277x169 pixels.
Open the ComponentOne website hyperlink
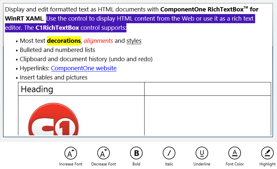pyautogui.click(x=84, y=68)
